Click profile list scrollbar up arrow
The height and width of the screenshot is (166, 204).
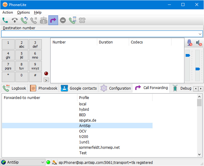(x=199, y=97)
